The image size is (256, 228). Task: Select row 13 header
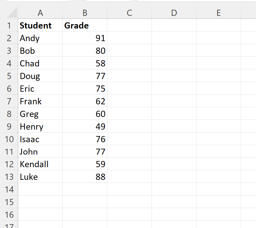[10, 177]
